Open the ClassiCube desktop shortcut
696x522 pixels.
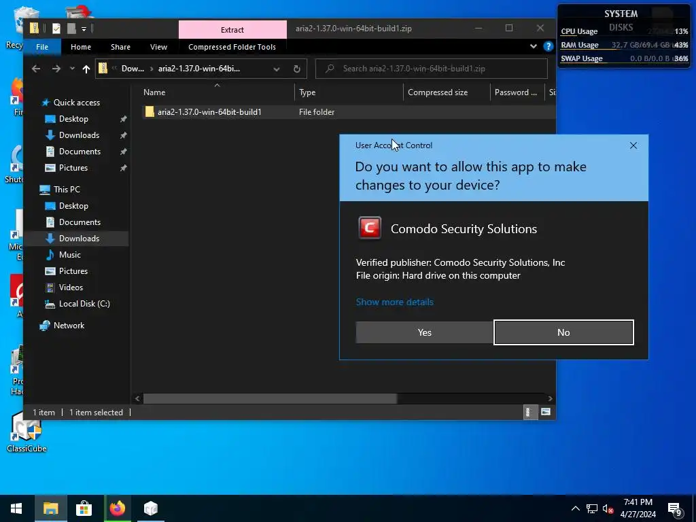27,432
